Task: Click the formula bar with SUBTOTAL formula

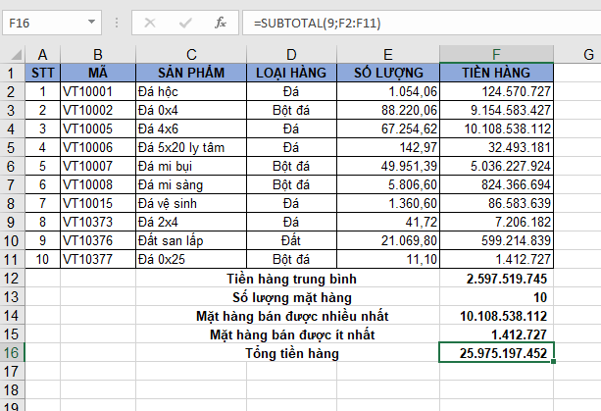Action: point(412,22)
